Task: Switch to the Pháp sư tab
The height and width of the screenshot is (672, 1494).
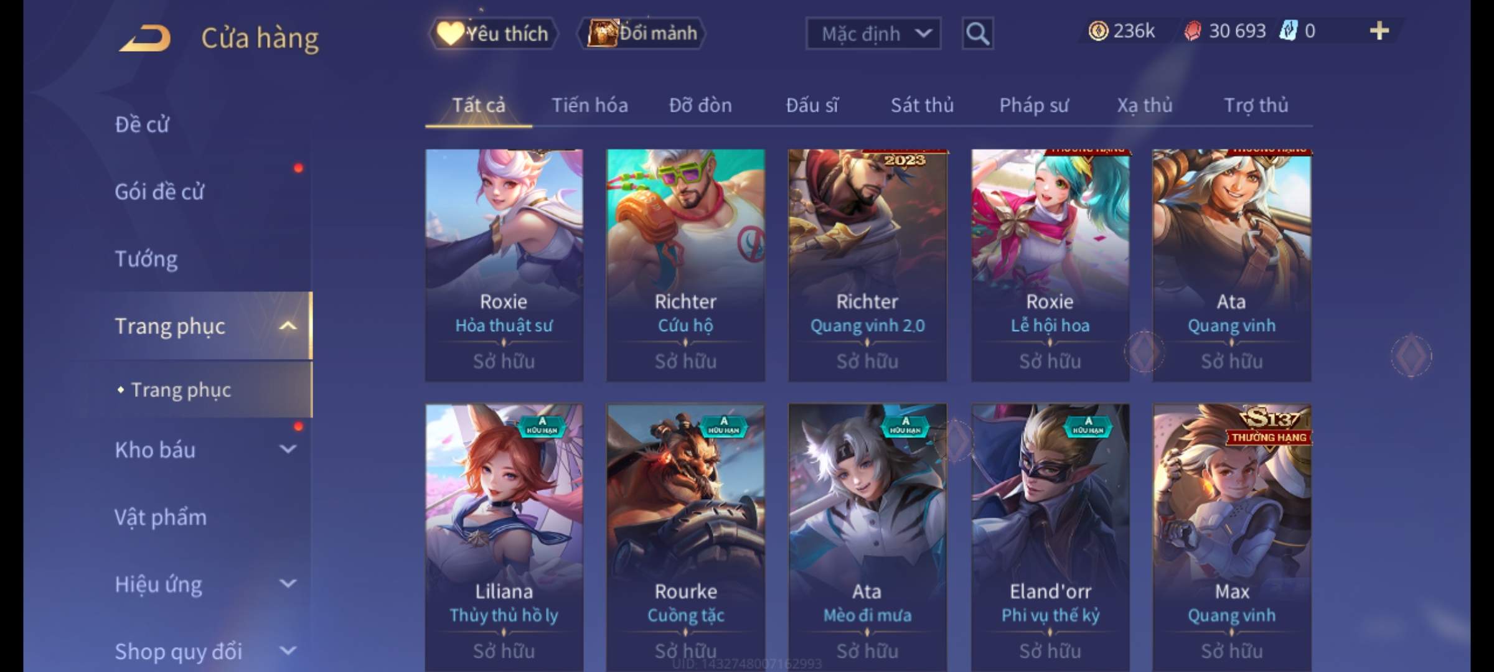Action: [1034, 105]
